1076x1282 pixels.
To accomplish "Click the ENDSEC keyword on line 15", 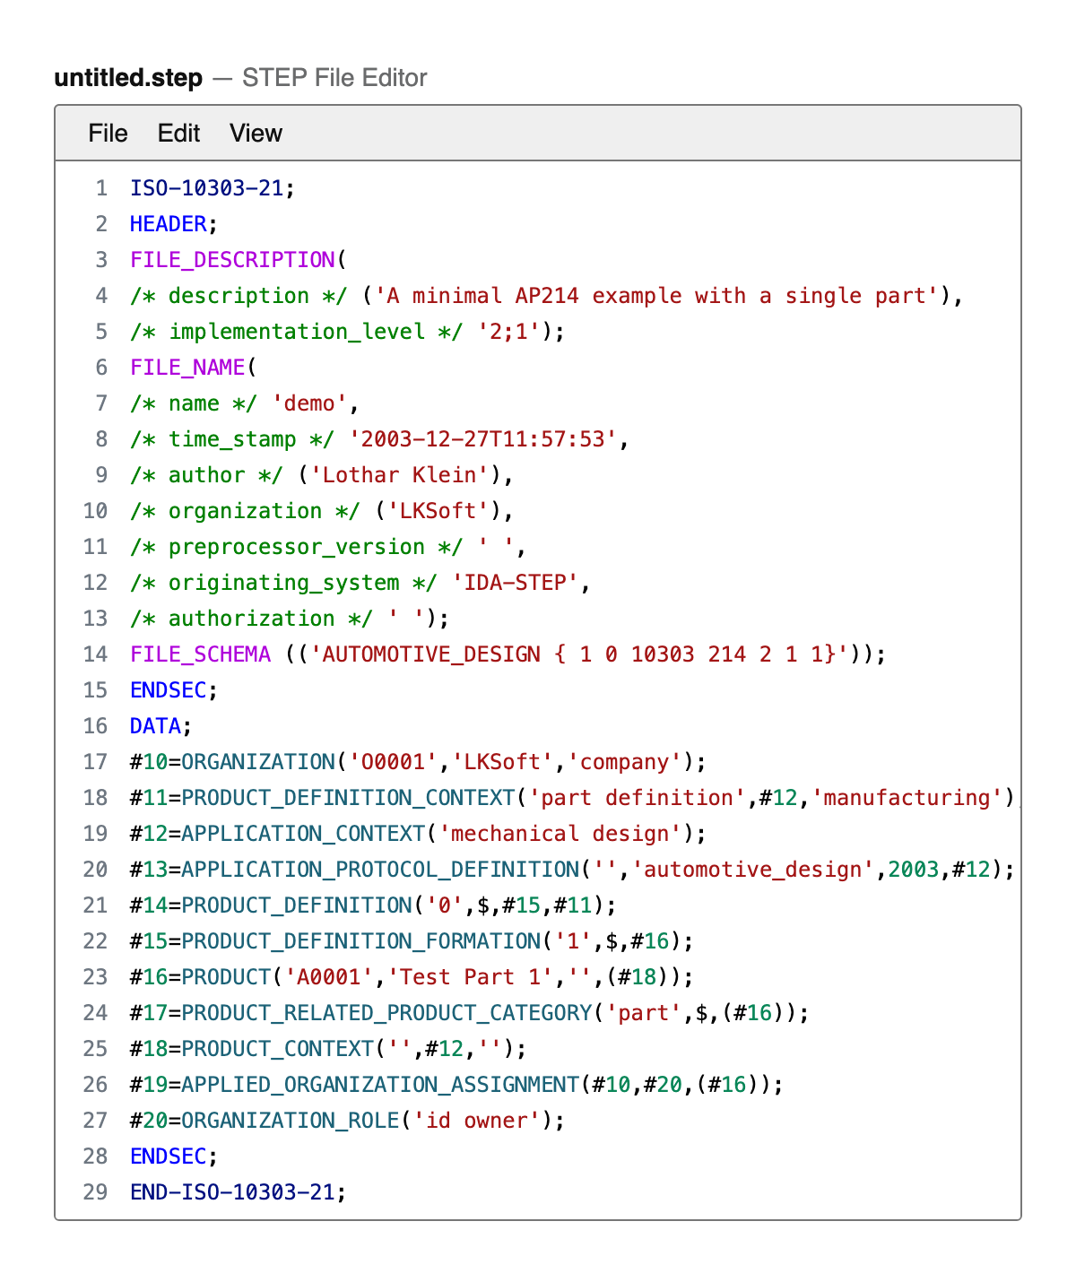I will click(x=169, y=690).
